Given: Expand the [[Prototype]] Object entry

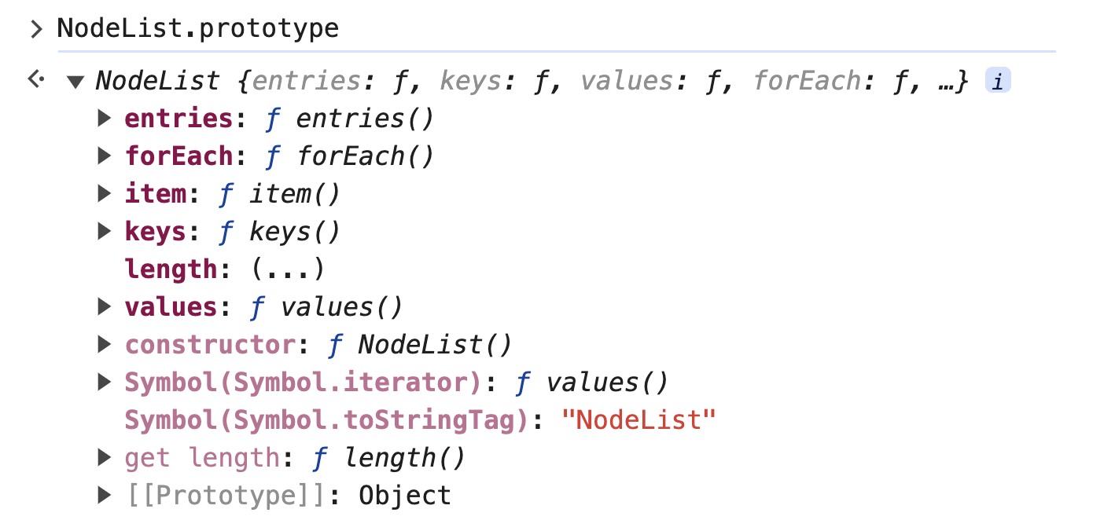Looking at the screenshot, I should (105, 496).
